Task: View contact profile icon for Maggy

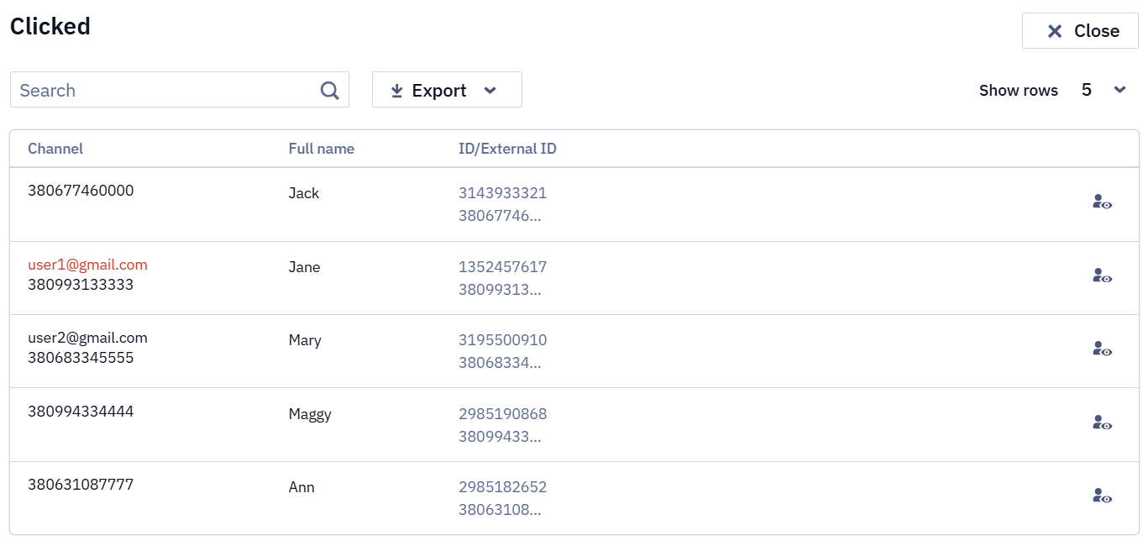Action: (x=1102, y=423)
